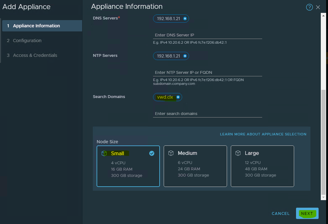Open the help question mark icon
Image resolution: width=328 pixels, height=224 pixels.
(x=309, y=7)
